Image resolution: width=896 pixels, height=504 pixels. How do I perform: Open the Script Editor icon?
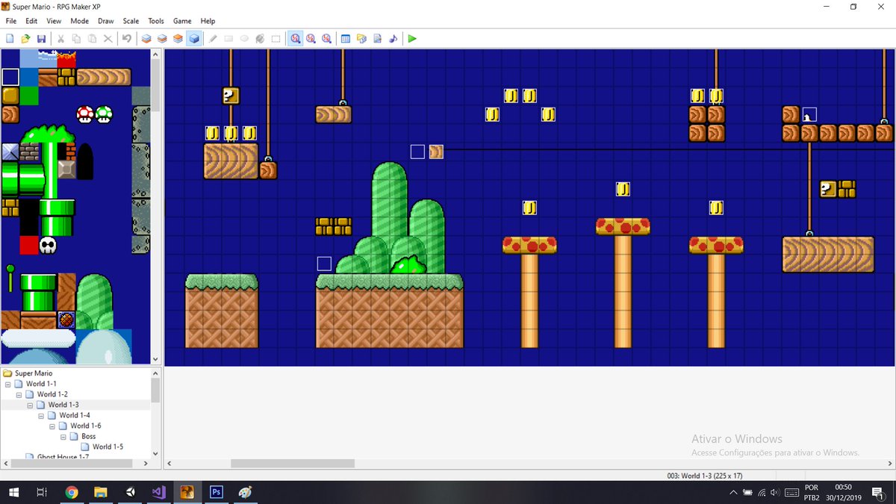377,38
